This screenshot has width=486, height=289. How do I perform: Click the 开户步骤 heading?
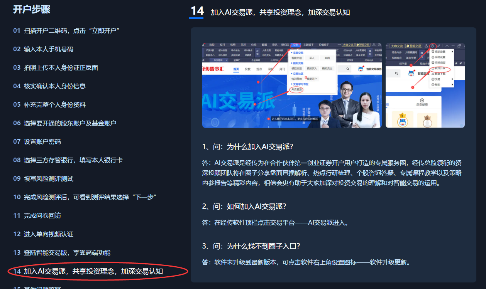[x=32, y=9]
